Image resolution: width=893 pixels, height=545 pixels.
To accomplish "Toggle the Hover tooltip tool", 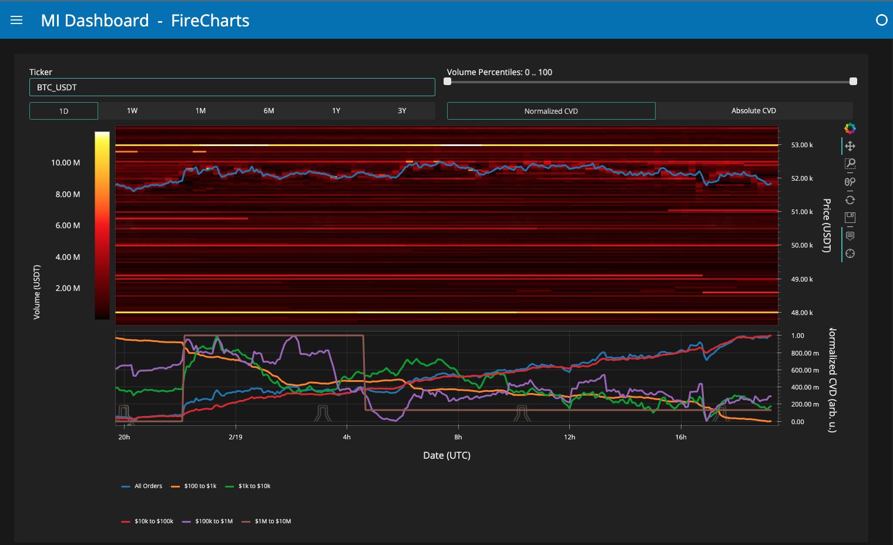I will coord(850,236).
